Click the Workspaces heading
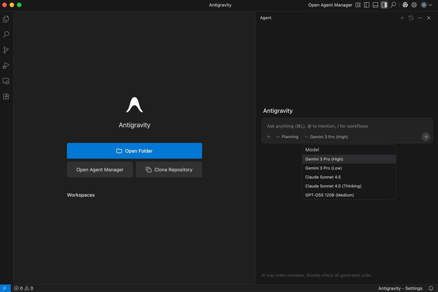Viewport: 438px width, 292px height. (81, 195)
